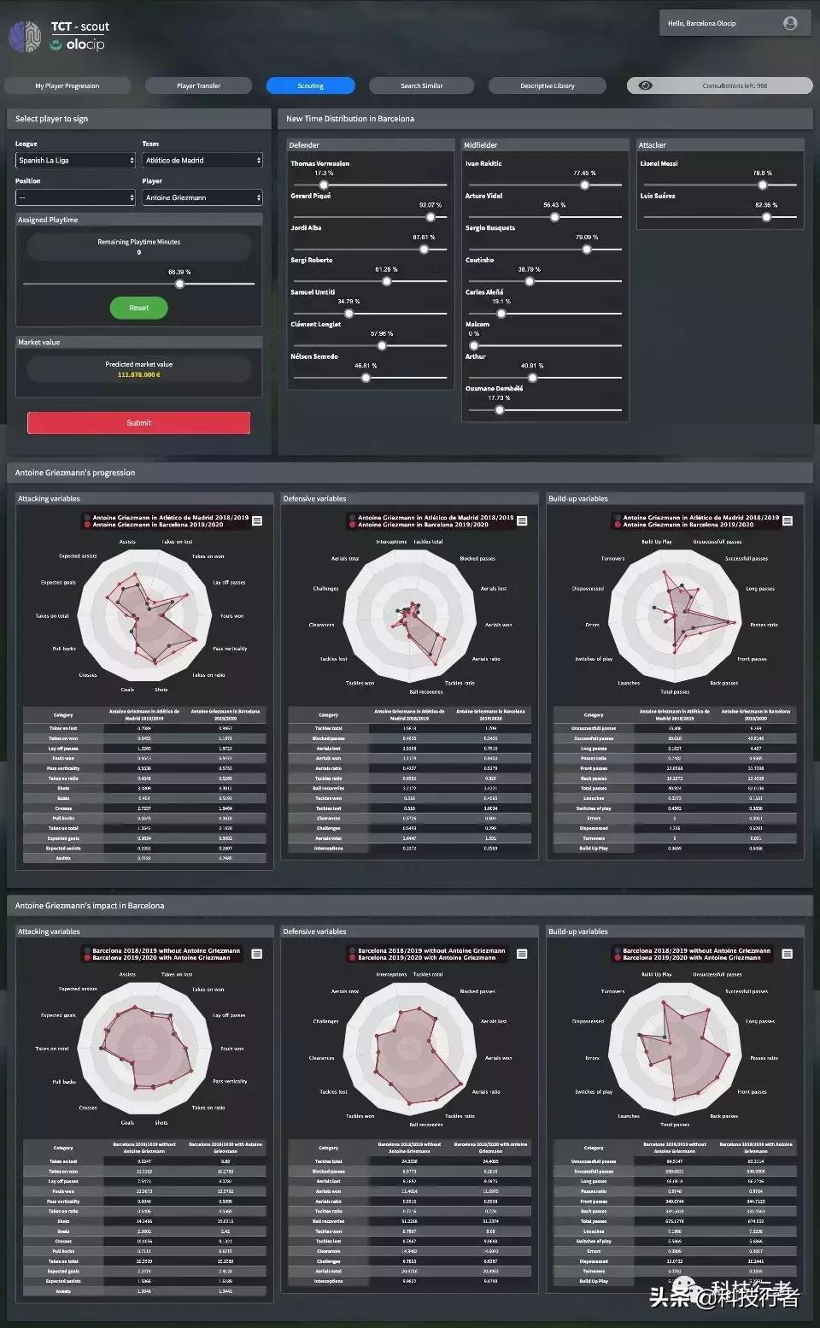Adjust Carles Aleñá playtime slider
820x1328 pixels.
coord(501,314)
